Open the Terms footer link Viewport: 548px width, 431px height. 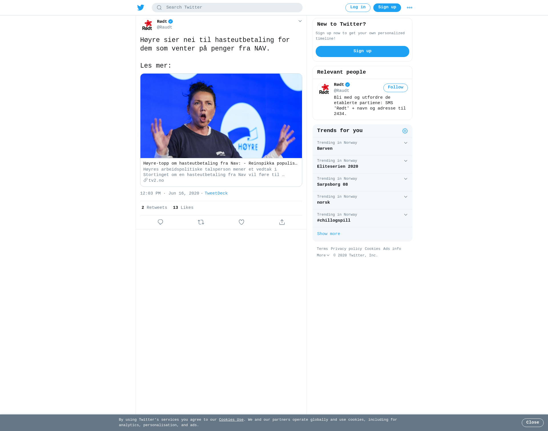(322, 249)
